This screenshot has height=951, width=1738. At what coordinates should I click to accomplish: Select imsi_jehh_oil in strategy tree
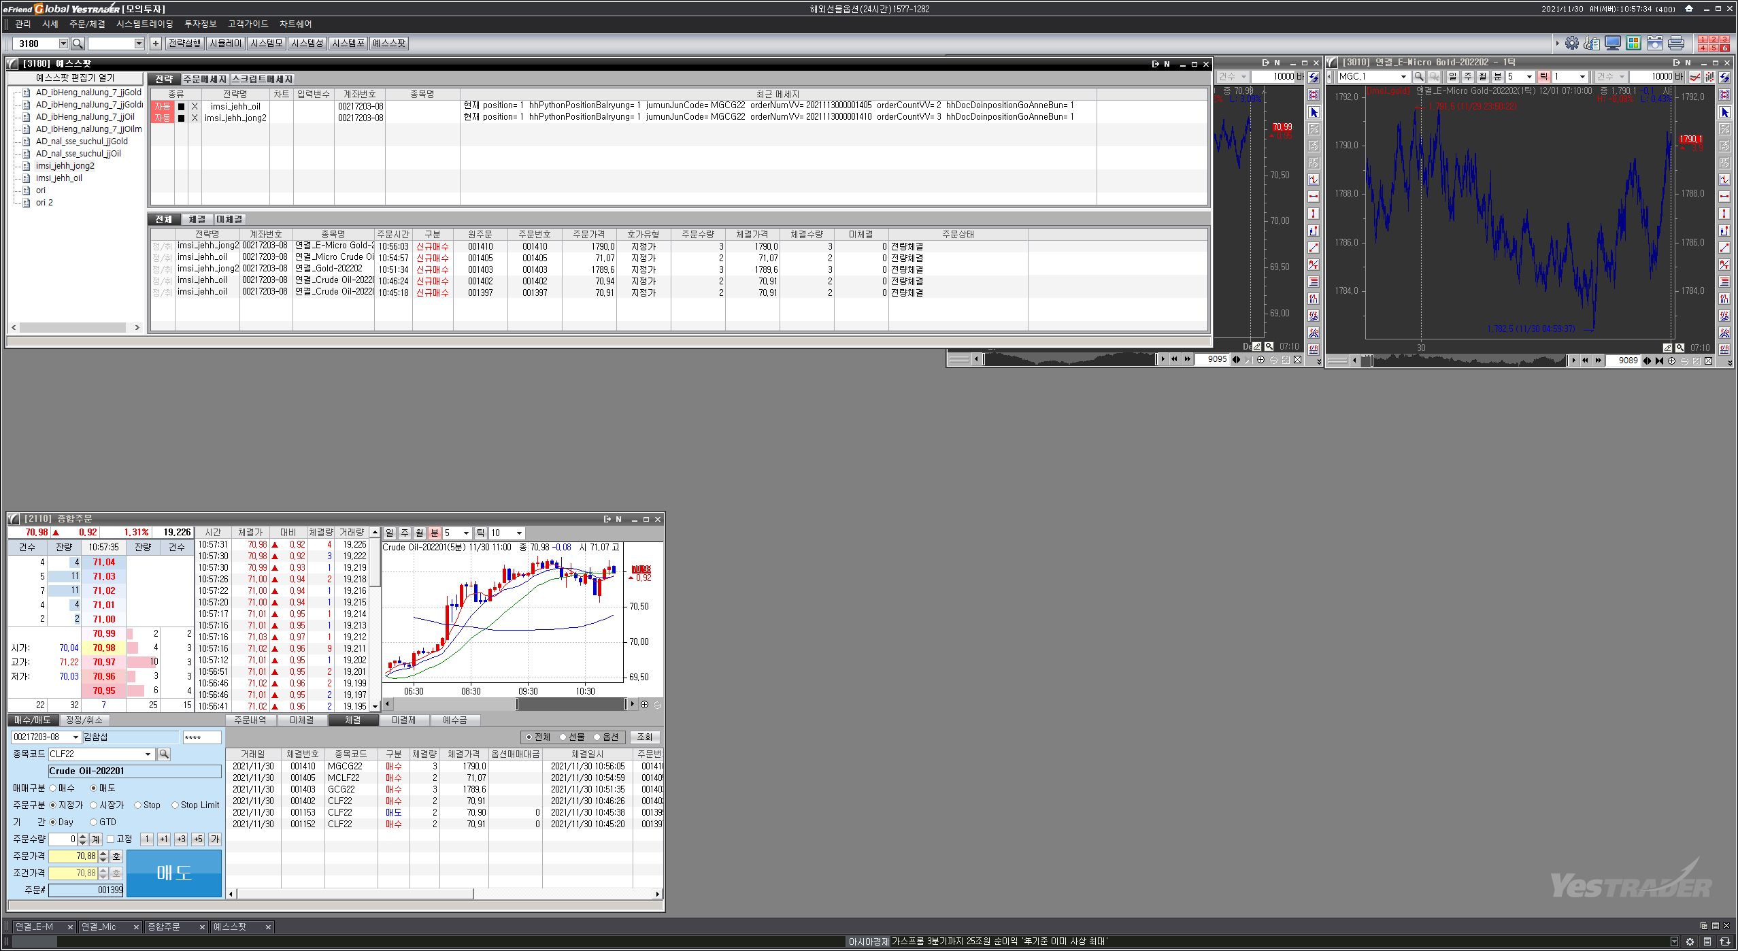coord(59,178)
